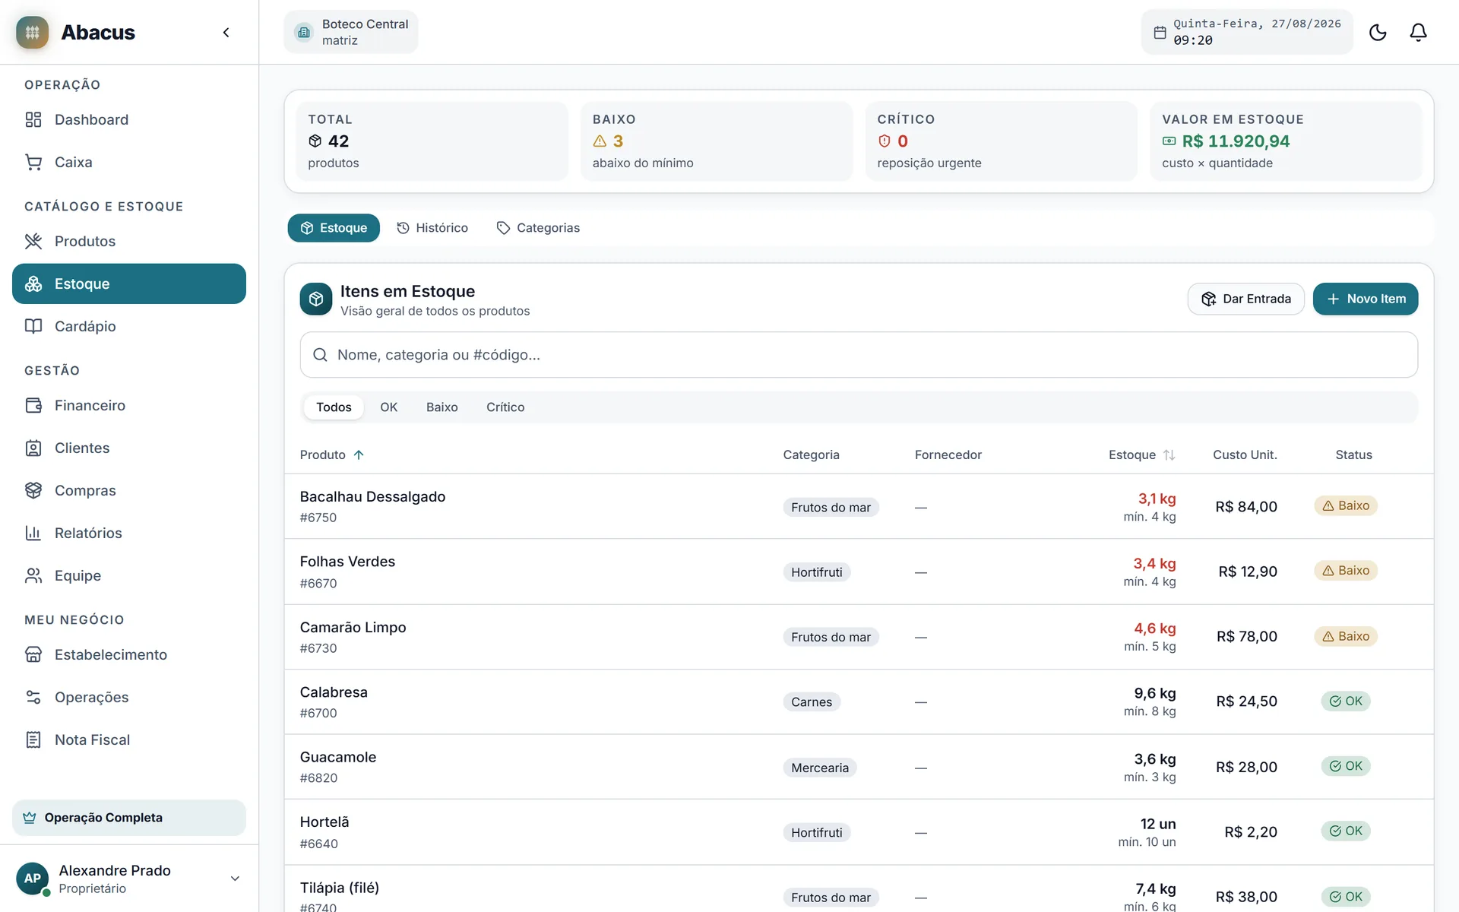Viewport: 1459px width, 912px height.
Task: Click the Financeiro wallet icon
Action: tap(33, 405)
